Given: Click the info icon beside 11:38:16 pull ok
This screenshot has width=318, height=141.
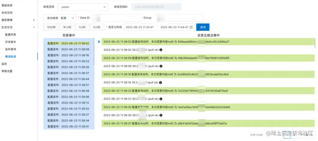Looking at the screenshot, I should tap(161, 83).
